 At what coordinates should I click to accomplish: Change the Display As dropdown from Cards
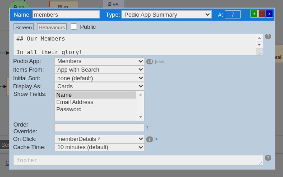[x=100, y=86]
